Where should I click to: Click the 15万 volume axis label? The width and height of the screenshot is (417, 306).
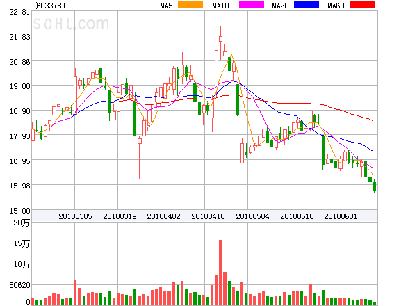click(x=22, y=243)
